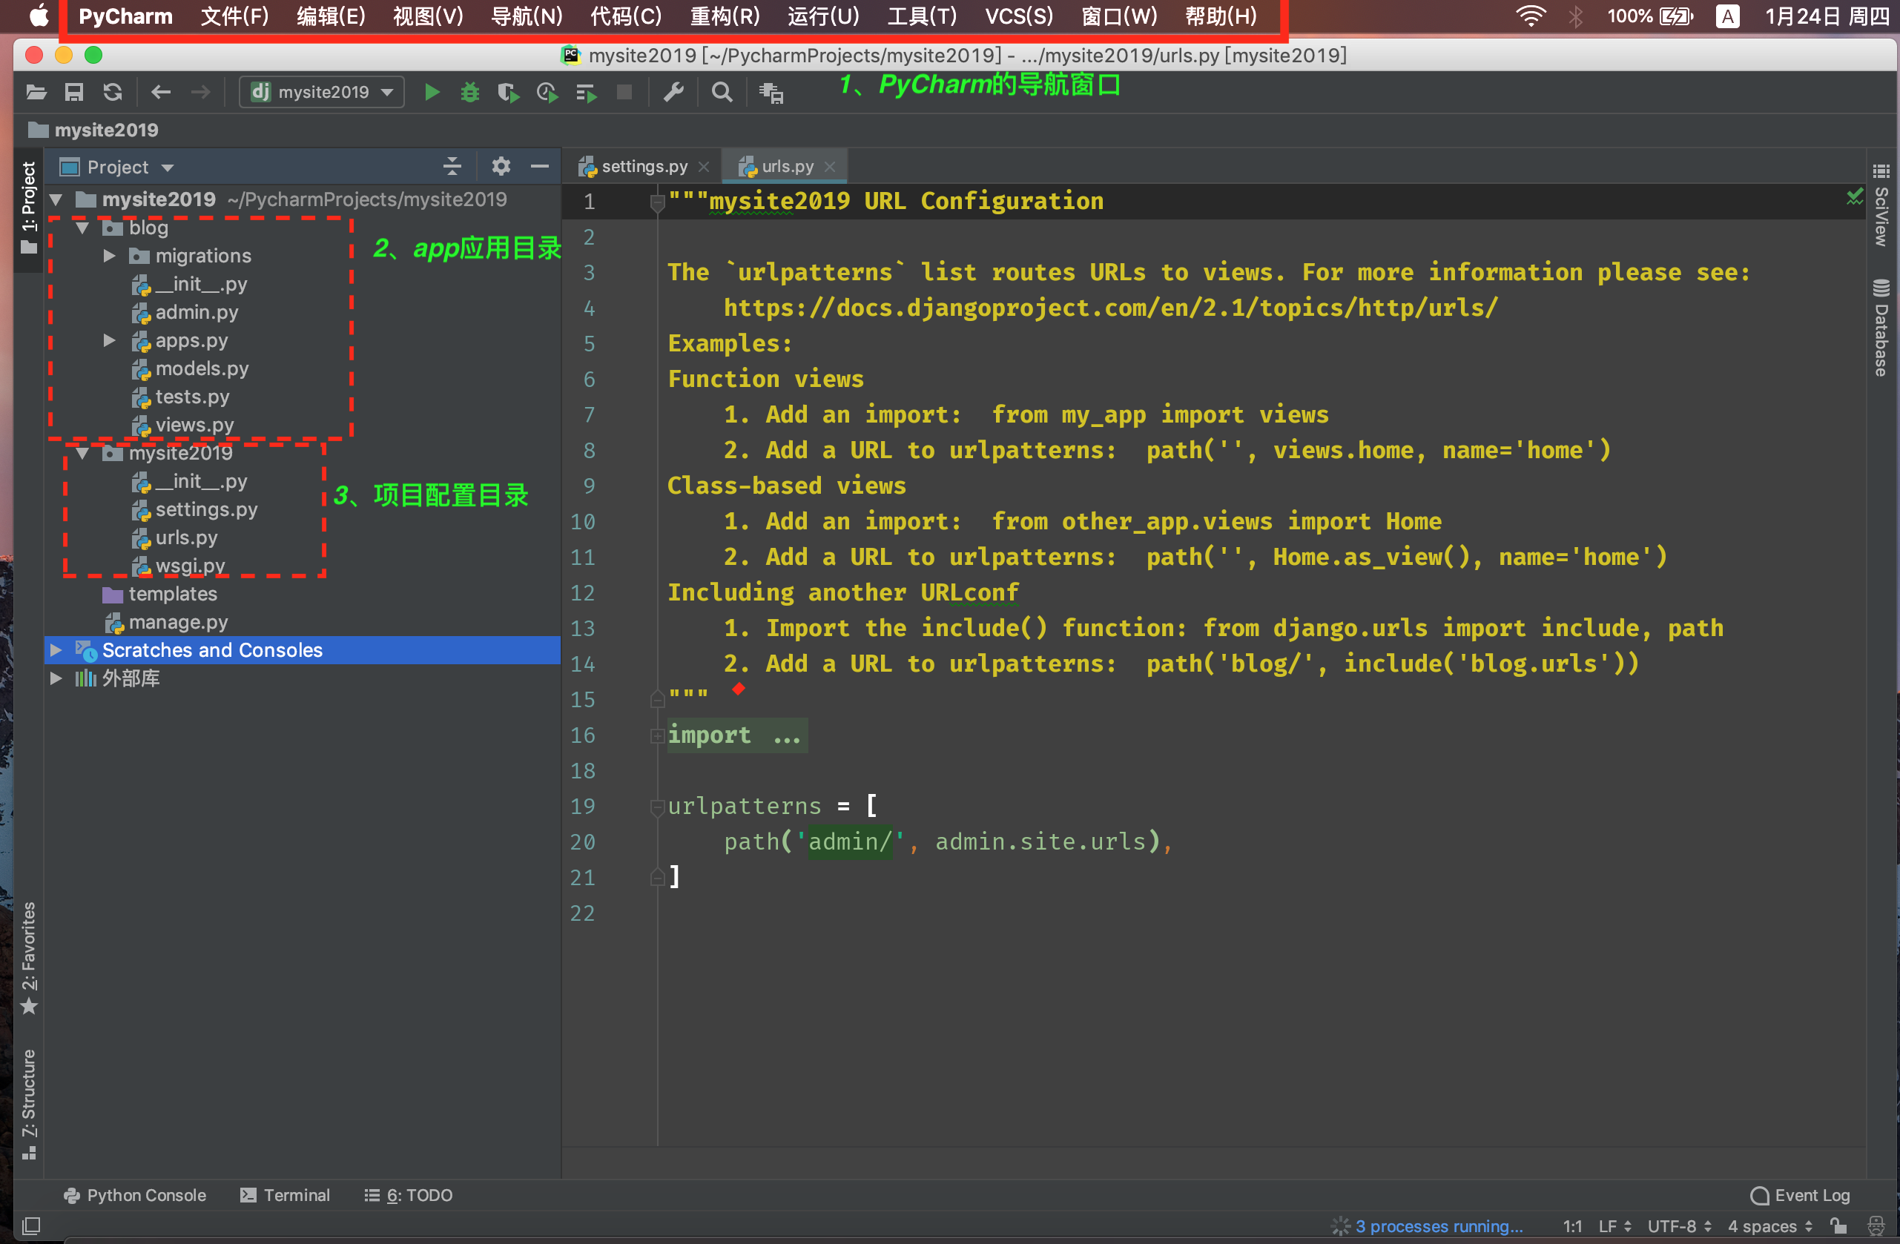Open the mysite2019 run configuration dropdown

coord(322,93)
